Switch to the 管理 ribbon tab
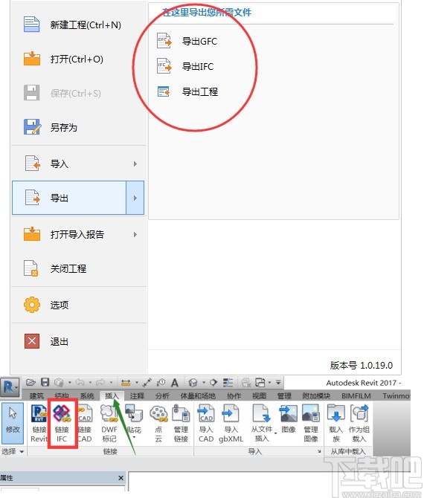The width and height of the screenshot is (424, 498). pos(284,395)
